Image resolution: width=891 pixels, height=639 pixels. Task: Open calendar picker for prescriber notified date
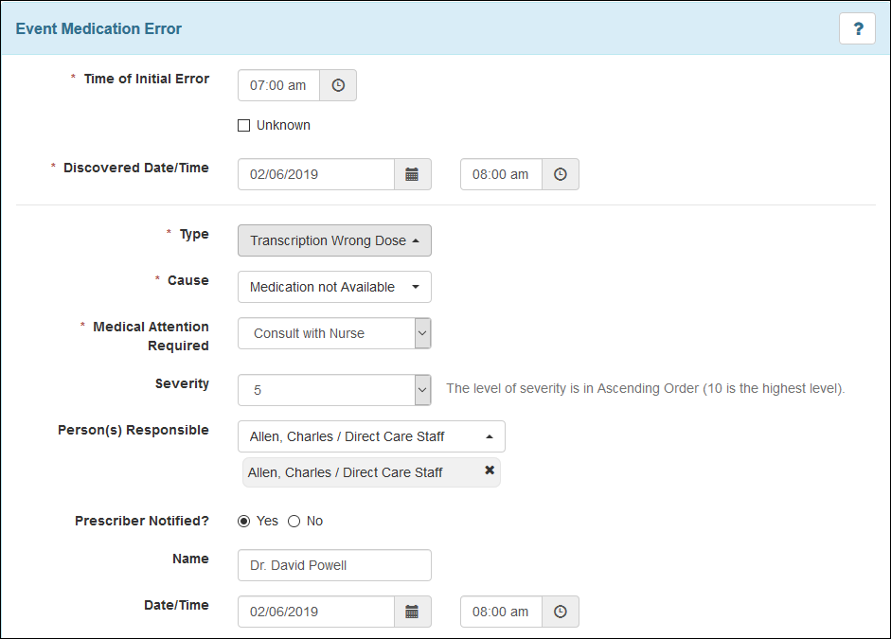click(x=412, y=612)
